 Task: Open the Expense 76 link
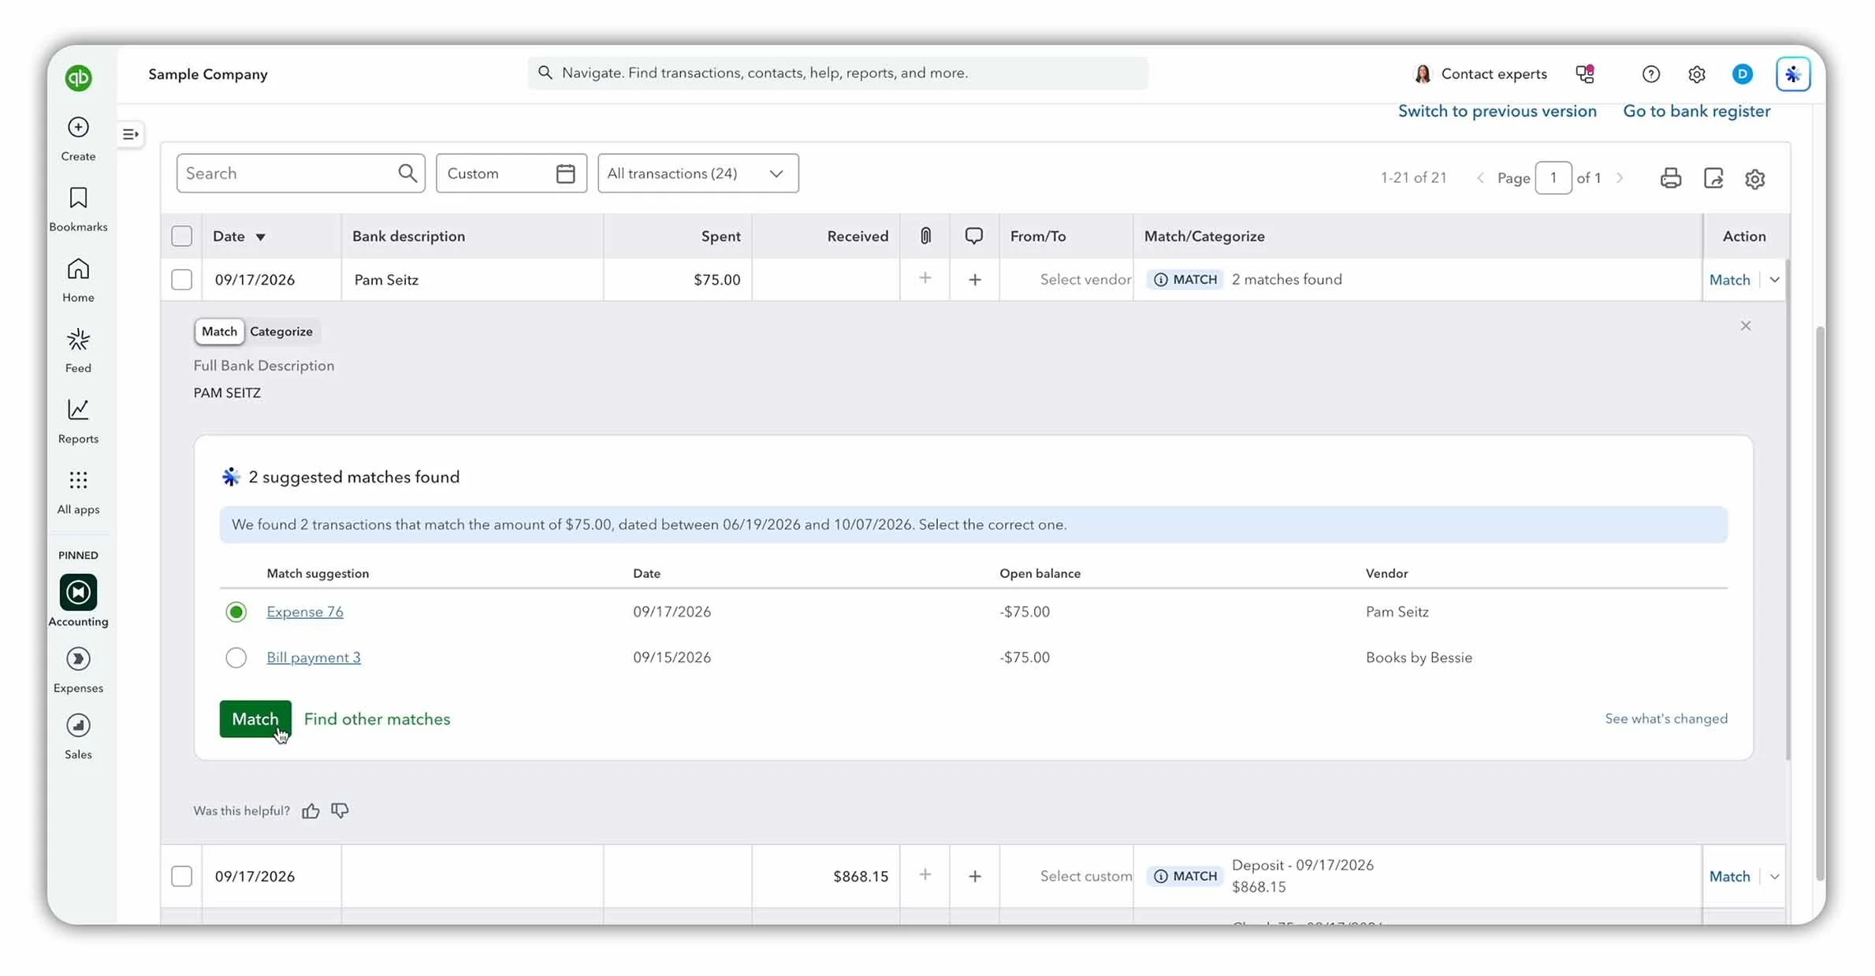(305, 612)
